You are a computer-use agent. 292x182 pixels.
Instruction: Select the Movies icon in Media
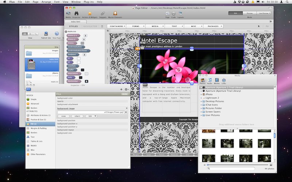point(217,80)
